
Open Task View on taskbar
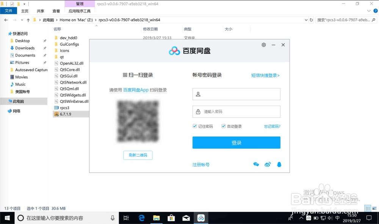click(126, 218)
